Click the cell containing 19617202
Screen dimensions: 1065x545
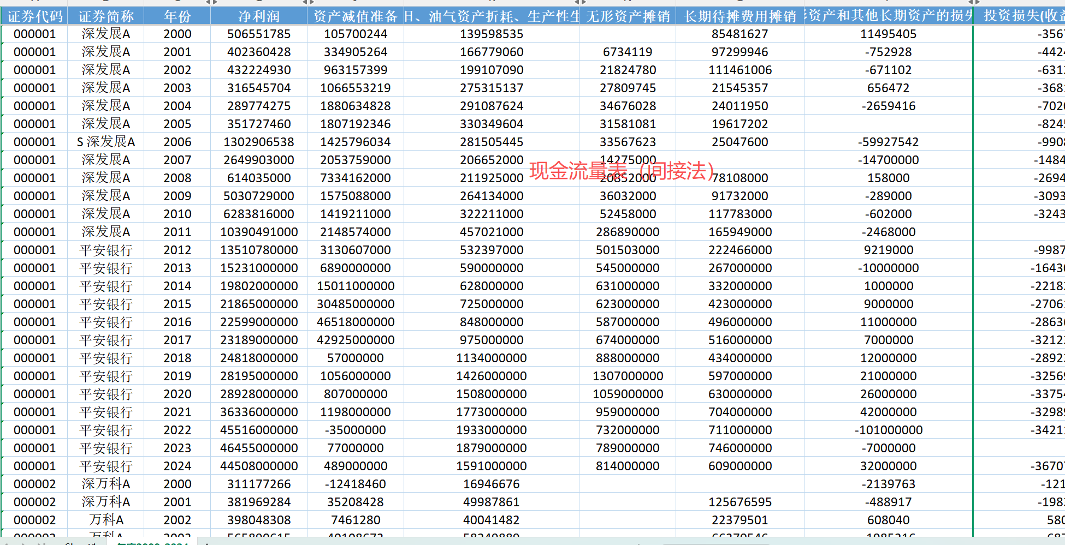point(740,124)
